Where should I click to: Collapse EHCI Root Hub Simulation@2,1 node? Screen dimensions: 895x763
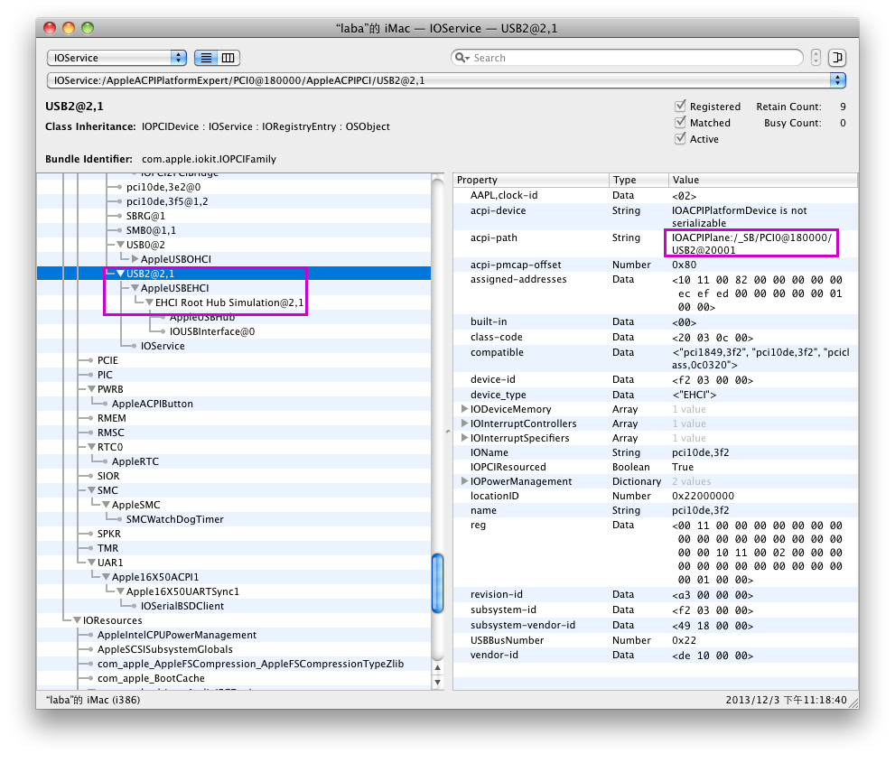pos(149,302)
